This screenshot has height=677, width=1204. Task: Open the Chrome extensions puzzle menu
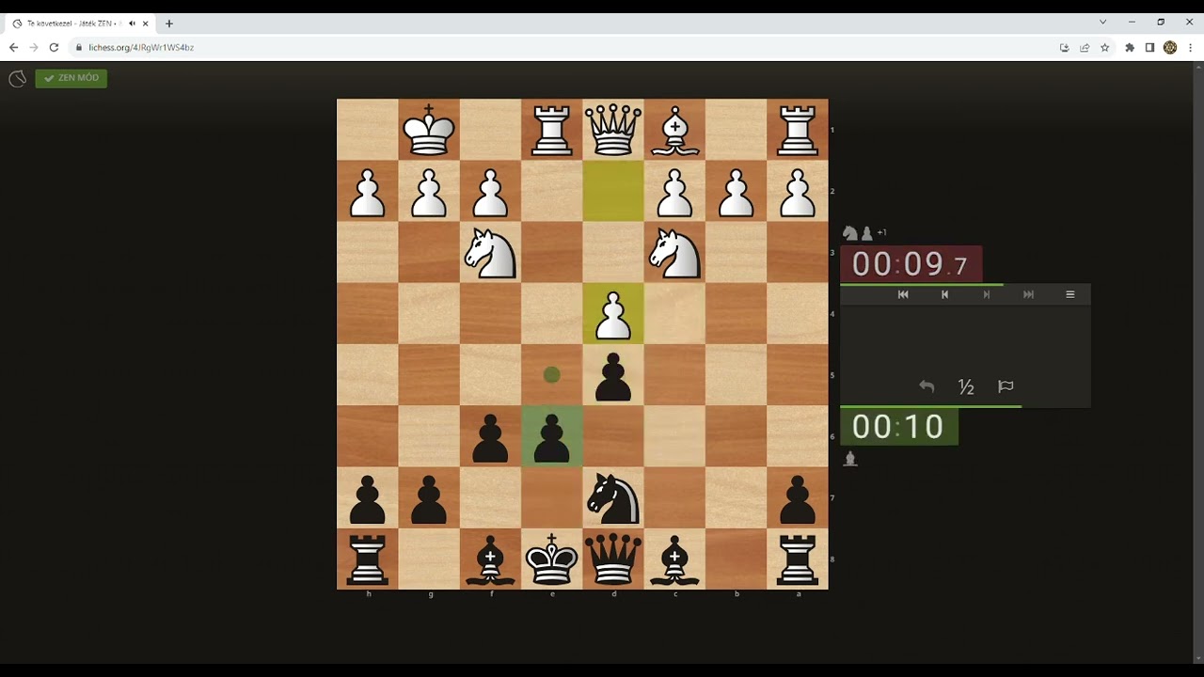pos(1130,47)
